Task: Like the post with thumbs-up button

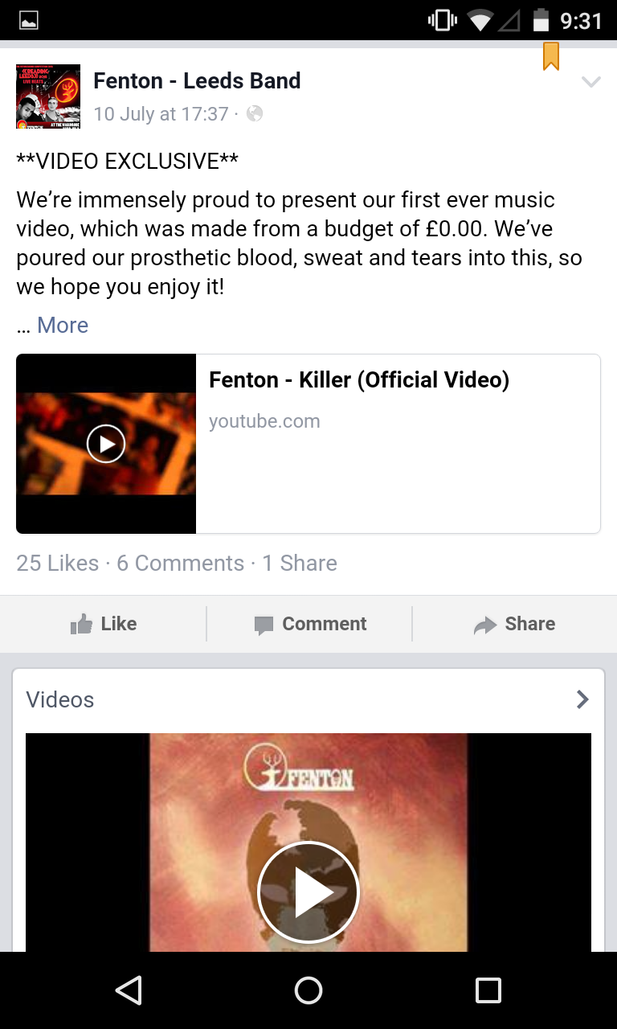Action: pyautogui.click(x=103, y=624)
